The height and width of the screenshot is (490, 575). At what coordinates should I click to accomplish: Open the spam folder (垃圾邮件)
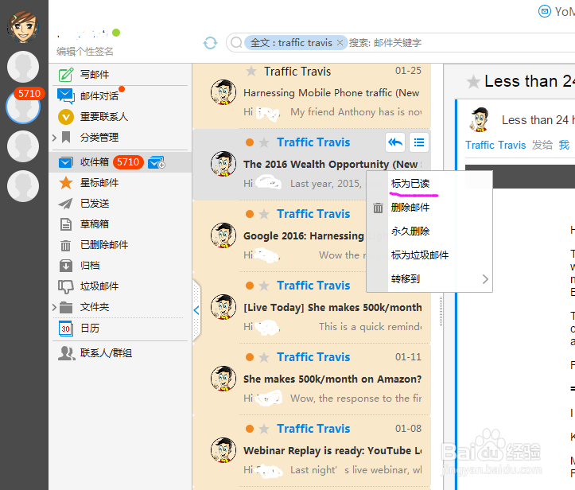click(x=99, y=286)
